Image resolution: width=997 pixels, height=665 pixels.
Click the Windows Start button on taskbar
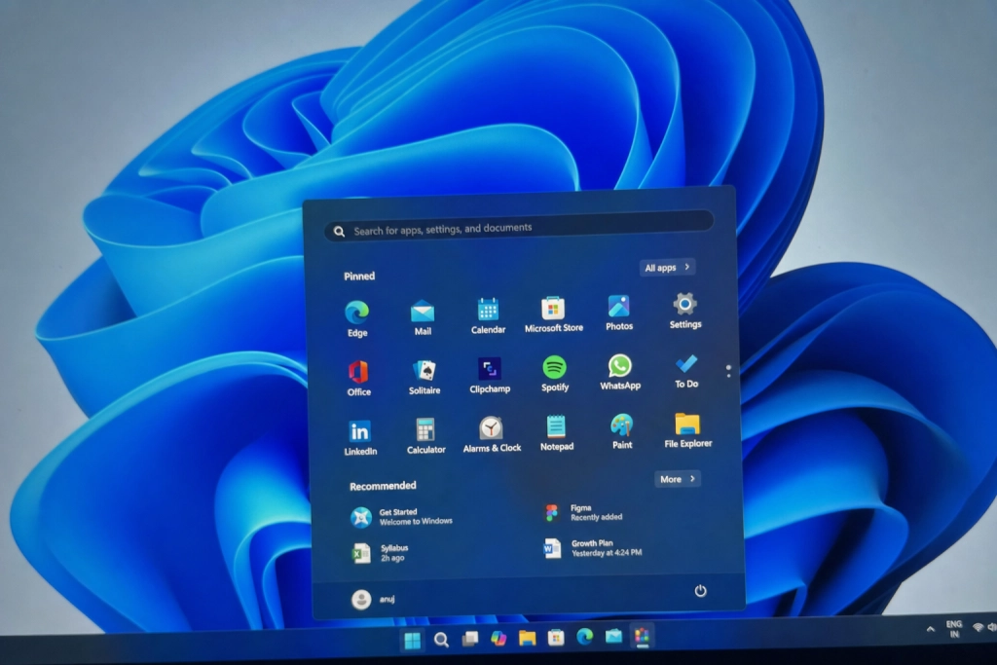click(x=412, y=641)
